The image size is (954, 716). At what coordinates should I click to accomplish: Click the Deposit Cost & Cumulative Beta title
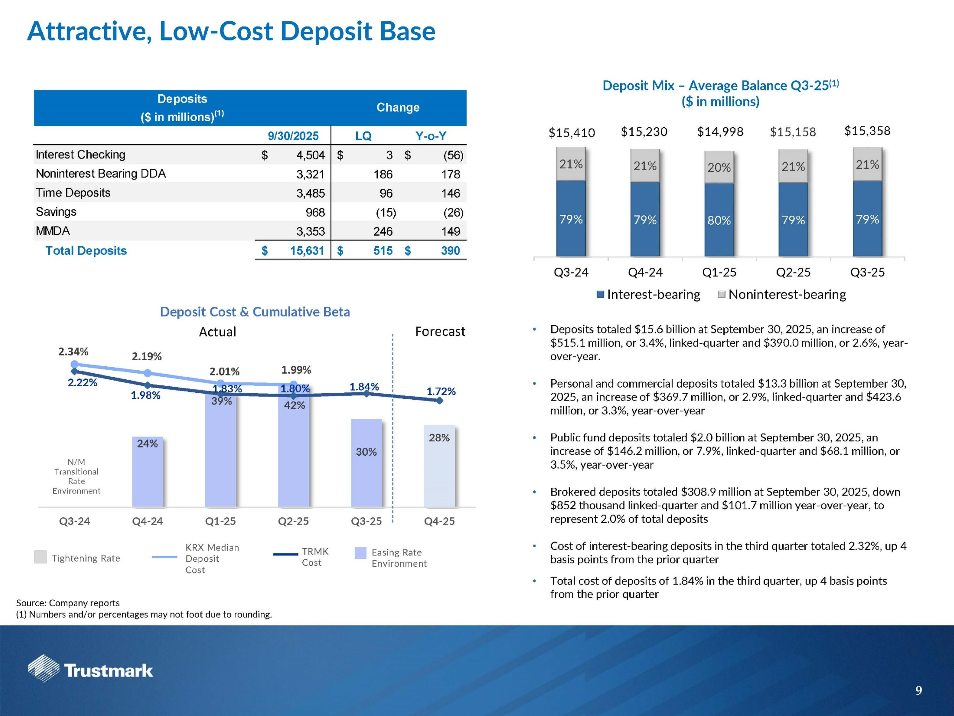[255, 312]
